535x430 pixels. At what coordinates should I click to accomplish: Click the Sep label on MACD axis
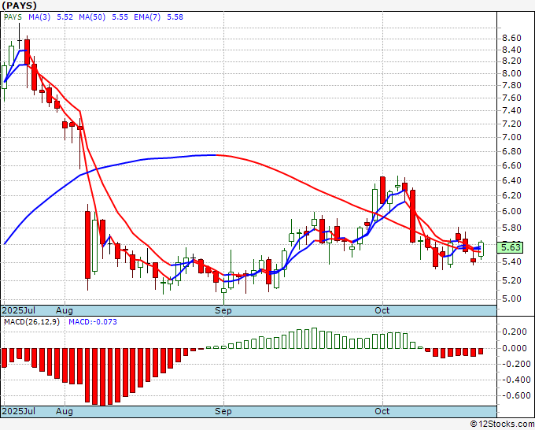(x=223, y=411)
